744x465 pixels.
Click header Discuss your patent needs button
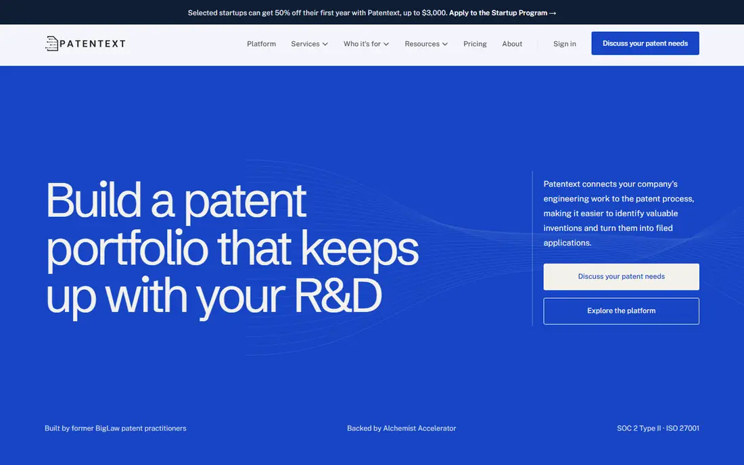(645, 43)
